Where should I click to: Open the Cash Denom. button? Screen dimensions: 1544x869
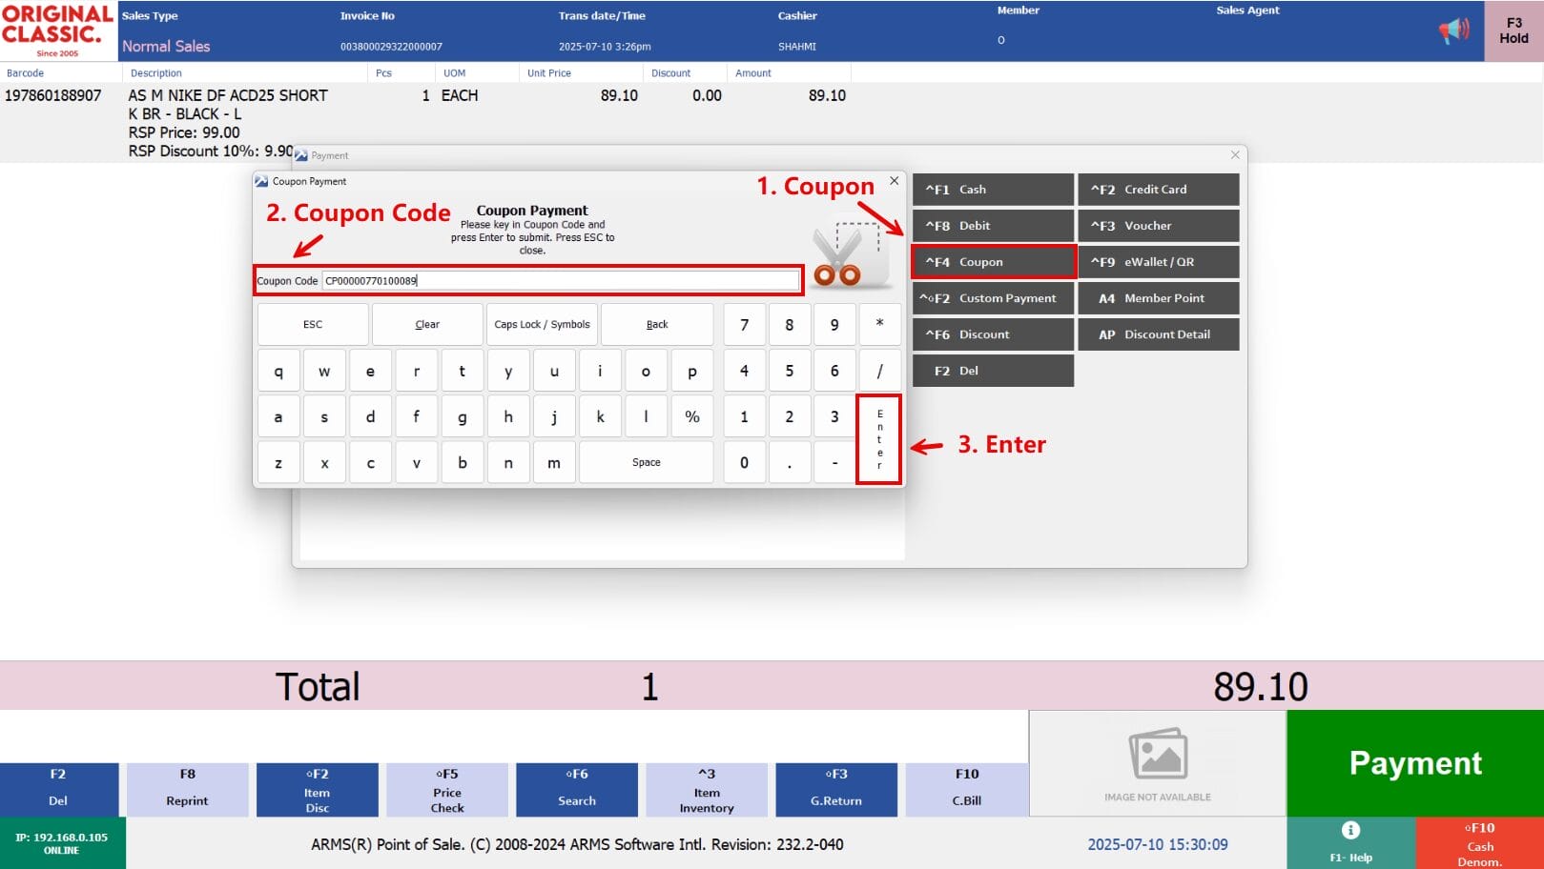tap(1479, 843)
